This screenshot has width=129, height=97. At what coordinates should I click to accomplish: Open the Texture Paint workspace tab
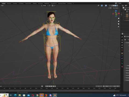(28, 4)
